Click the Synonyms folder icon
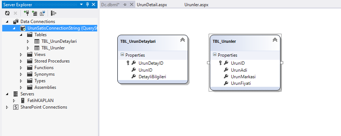The width and height of the screenshot is (341, 136). click(x=30, y=74)
